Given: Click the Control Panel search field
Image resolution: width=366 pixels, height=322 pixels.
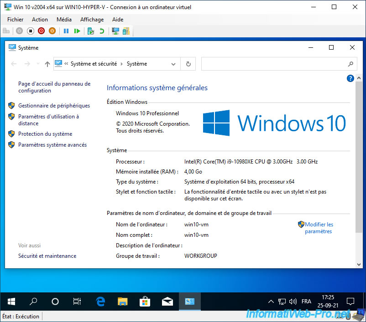Looking at the screenshot, I should [x=274, y=64].
